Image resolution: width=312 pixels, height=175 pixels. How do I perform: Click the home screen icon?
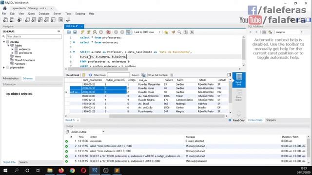(x=4, y=8)
